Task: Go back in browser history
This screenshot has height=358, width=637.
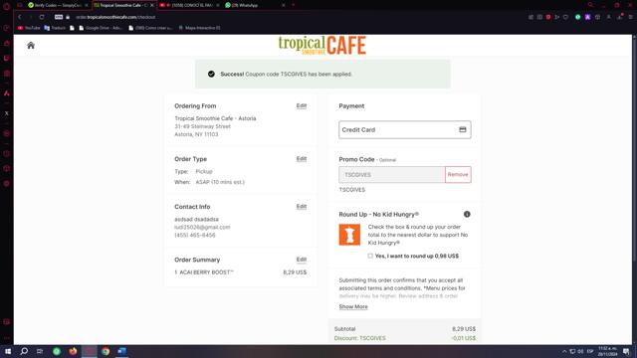Action: (x=20, y=17)
